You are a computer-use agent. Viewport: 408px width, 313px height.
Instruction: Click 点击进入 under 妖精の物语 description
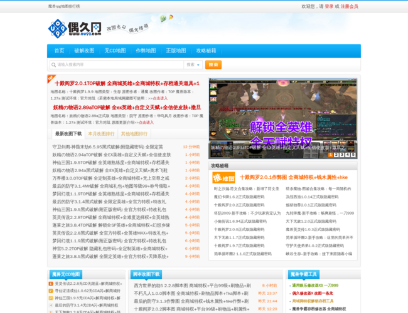click(x=146, y=123)
